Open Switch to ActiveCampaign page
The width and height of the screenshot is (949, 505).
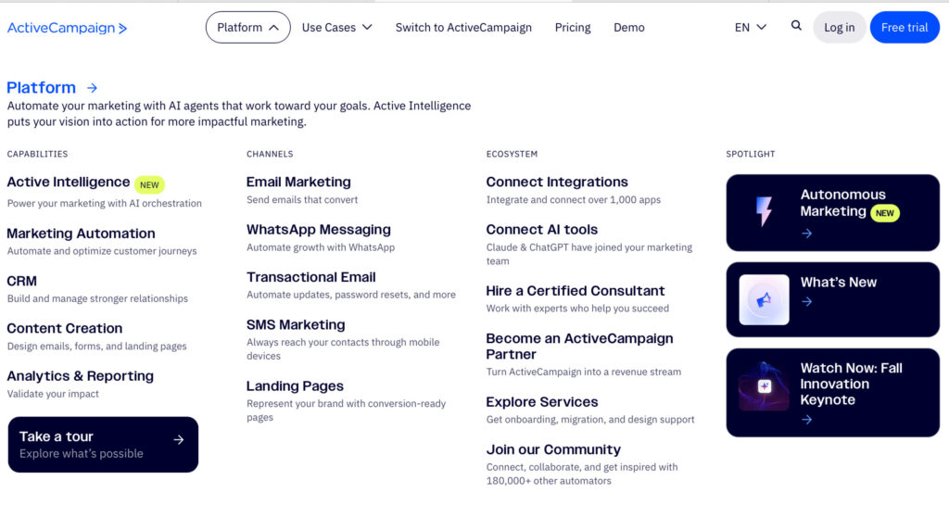coord(463,27)
